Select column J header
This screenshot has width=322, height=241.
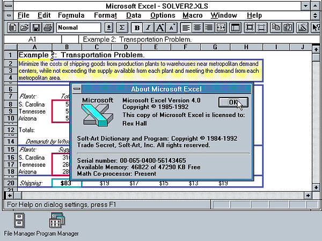point(302,47)
